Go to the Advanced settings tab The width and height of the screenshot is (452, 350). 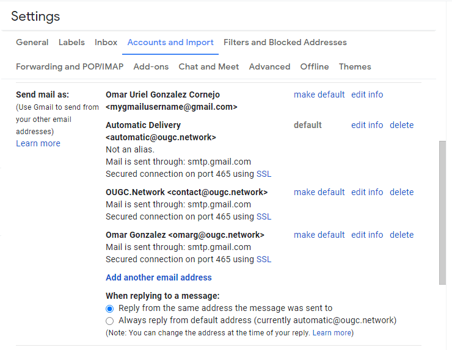269,67
